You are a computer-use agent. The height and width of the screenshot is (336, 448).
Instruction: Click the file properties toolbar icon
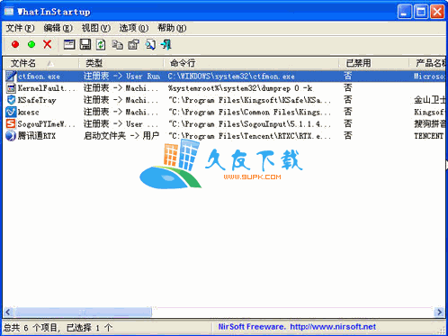coord(134,44)
